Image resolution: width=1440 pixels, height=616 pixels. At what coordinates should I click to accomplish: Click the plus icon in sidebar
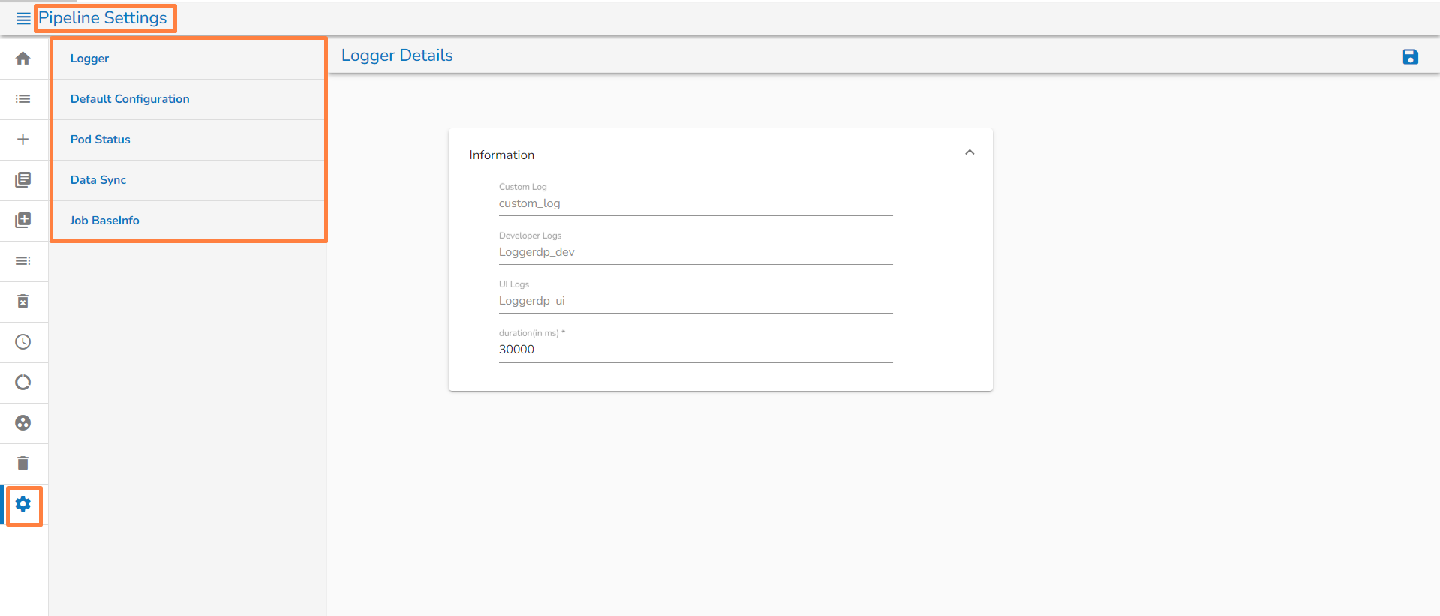(x=23, y=140)
